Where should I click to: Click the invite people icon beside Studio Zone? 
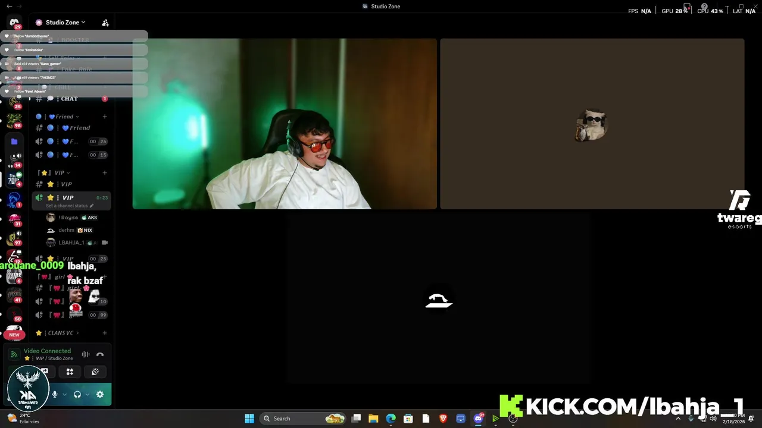(x=105, y=23)
